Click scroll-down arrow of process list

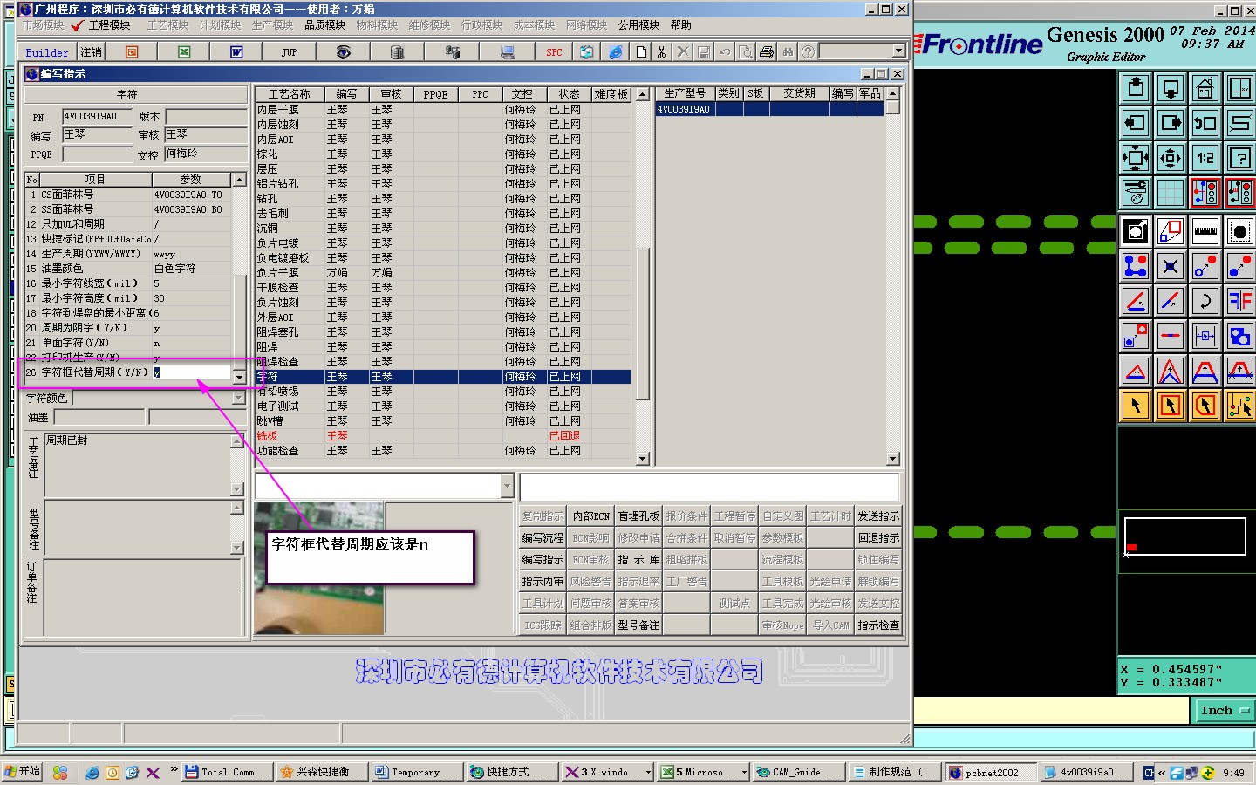[x=643, y=458]
